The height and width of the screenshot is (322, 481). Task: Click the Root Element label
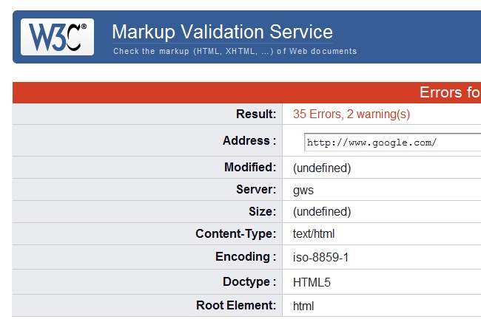(237, 305)
